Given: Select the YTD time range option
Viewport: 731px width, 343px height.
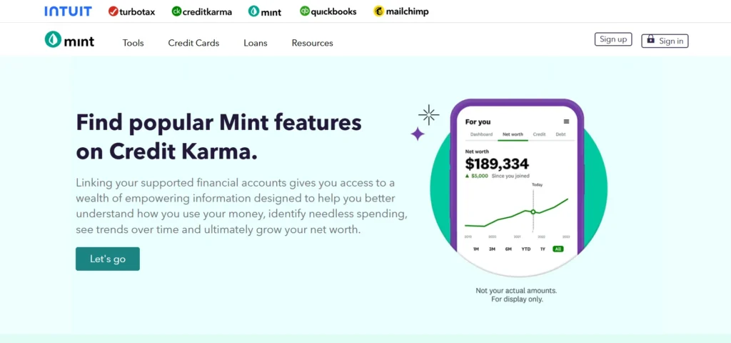Looking at the screenshot, I should coord(526,249).
